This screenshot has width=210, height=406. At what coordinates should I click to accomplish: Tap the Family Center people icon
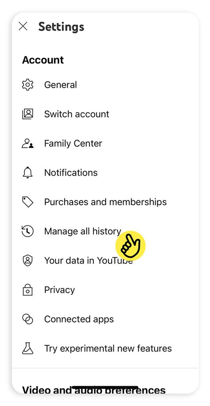27,144
